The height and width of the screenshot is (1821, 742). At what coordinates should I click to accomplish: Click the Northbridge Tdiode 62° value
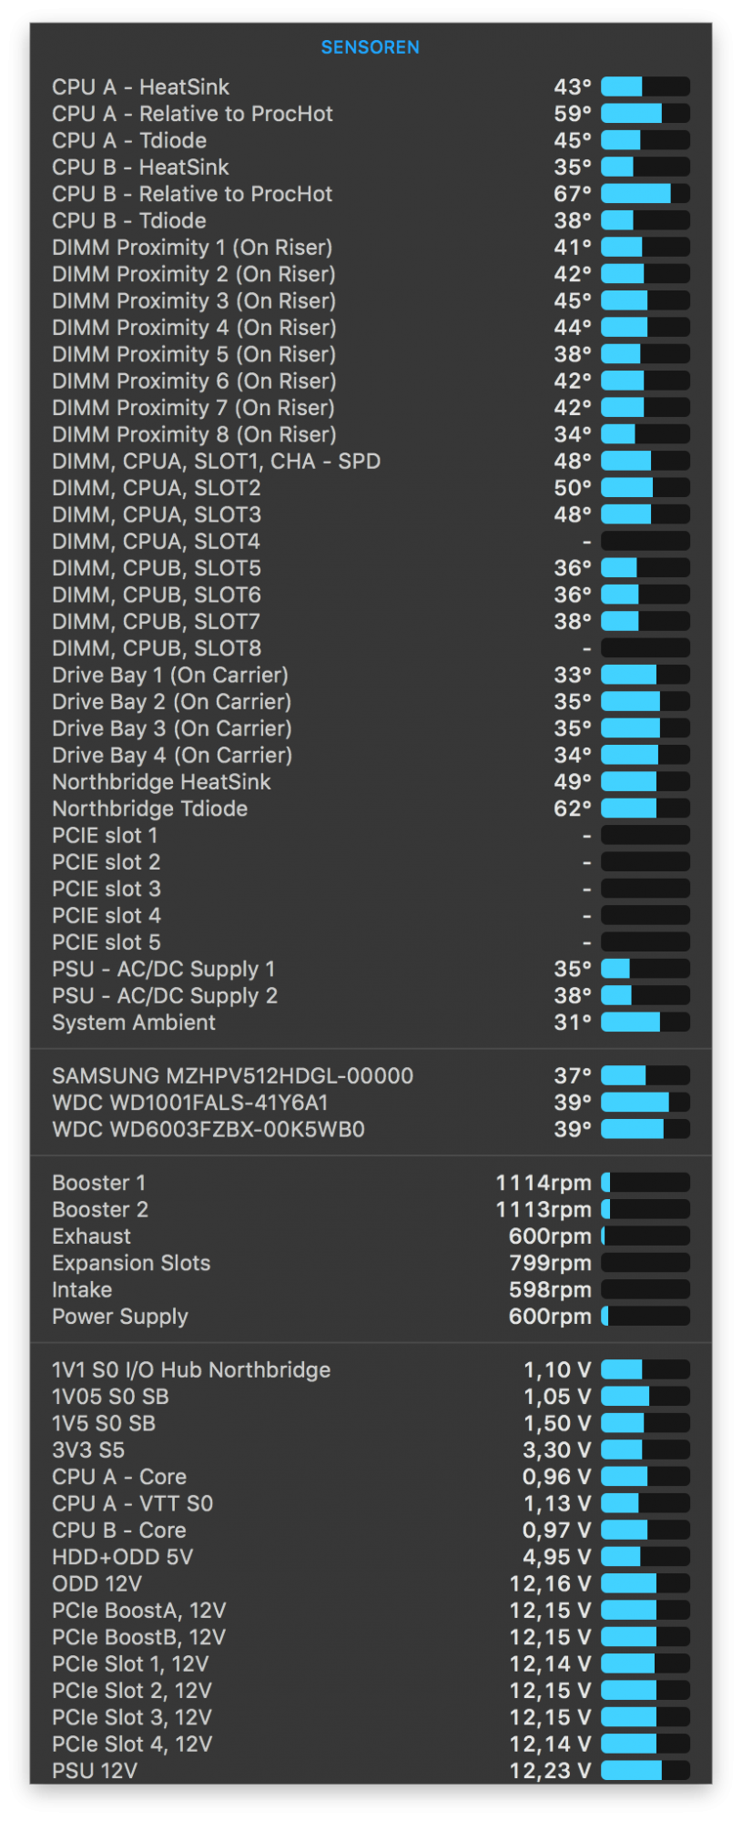[x=572, y=809]
